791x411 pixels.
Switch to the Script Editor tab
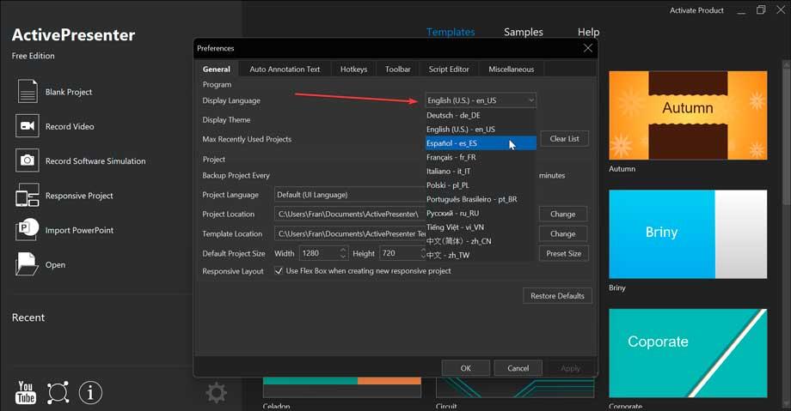(x=449, y=69)
